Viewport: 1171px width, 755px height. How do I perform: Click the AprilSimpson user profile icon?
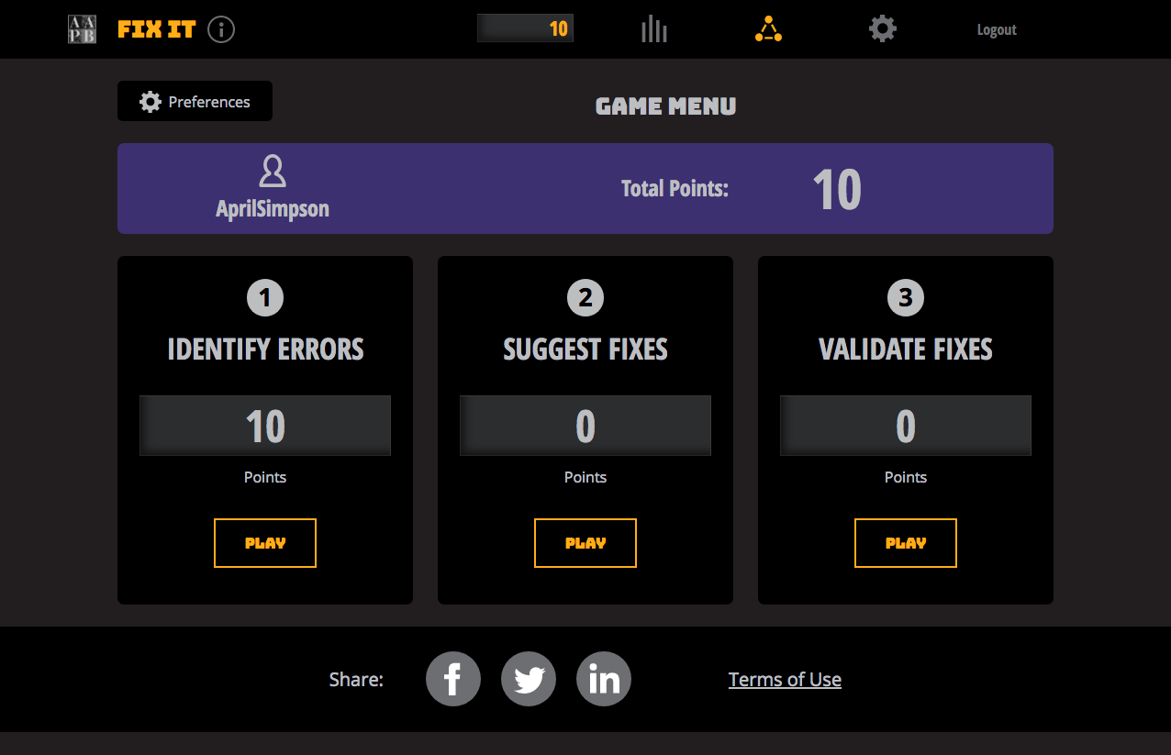point(273,171)
